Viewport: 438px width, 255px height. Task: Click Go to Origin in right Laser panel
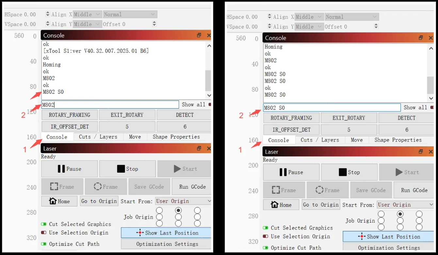pos(321,205)
